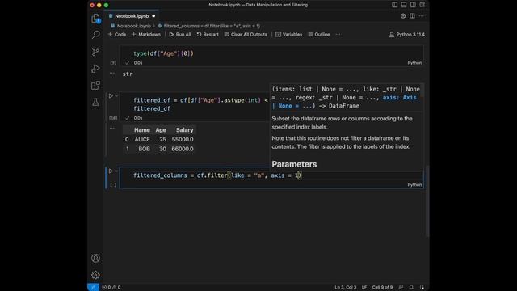
Task: Open the Source Control view
Action: click(95, 52)
